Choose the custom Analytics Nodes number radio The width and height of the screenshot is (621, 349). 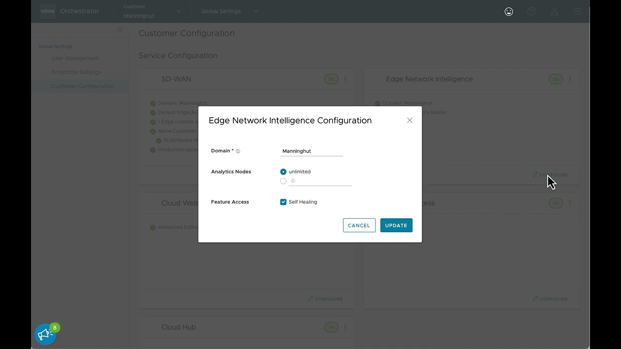click(283, 181)
